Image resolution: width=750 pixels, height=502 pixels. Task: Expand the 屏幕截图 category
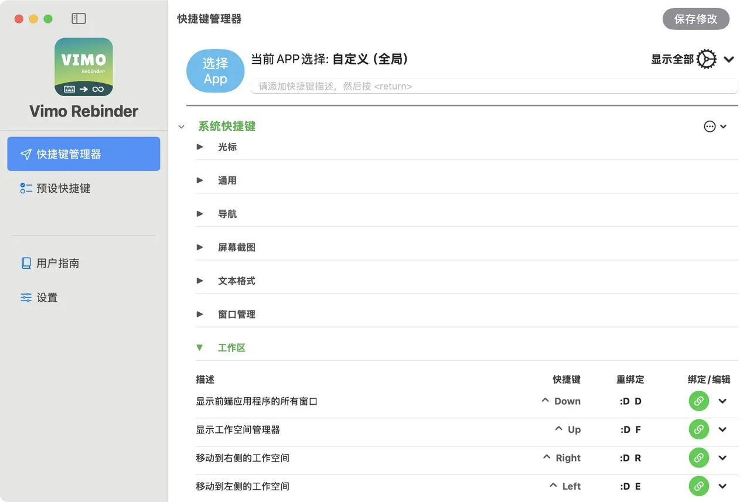coord(200,247)
